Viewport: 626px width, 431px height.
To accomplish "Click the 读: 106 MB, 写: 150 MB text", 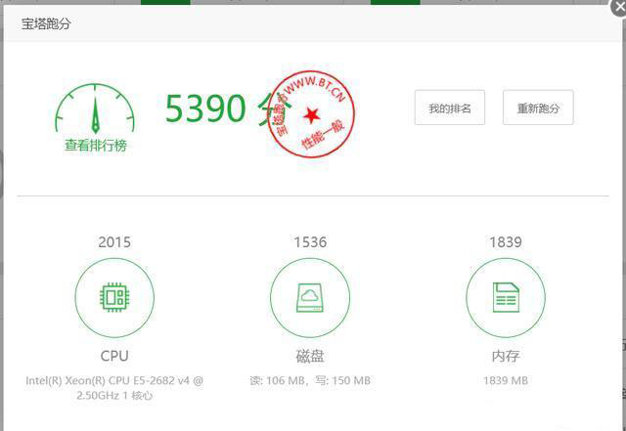I will [310, 381].
